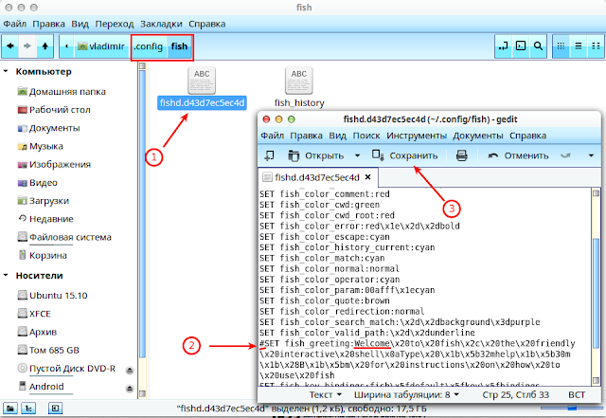Click the gedit undo icon
The height and width of the screenshot is (418, 606).
pyautogui.click(x=492, y=155)
